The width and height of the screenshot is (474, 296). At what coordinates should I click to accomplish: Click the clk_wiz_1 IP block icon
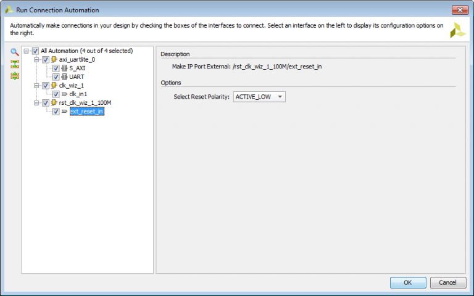[x=54, y=86]
